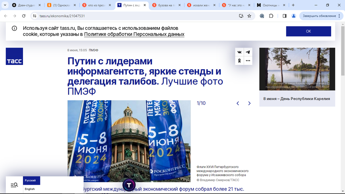
Task: Switch to the Одноклассники tab
Action: 62,5
